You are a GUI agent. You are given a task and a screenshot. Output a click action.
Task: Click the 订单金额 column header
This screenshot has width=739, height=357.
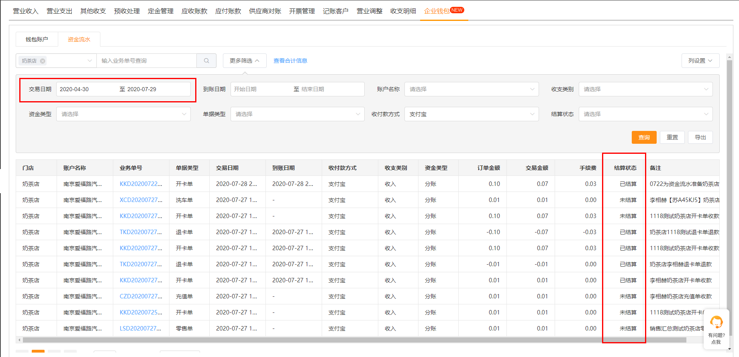[489, 168]
